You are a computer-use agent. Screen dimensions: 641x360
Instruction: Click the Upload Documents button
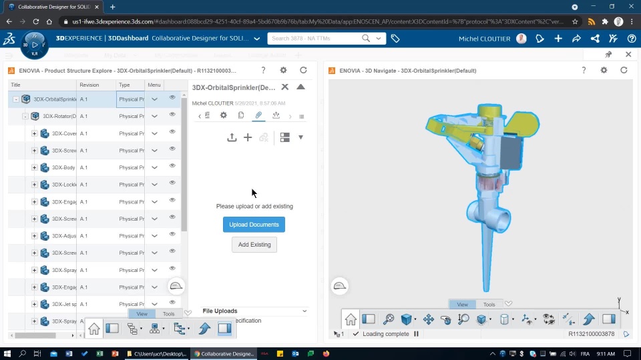(254, 225)
